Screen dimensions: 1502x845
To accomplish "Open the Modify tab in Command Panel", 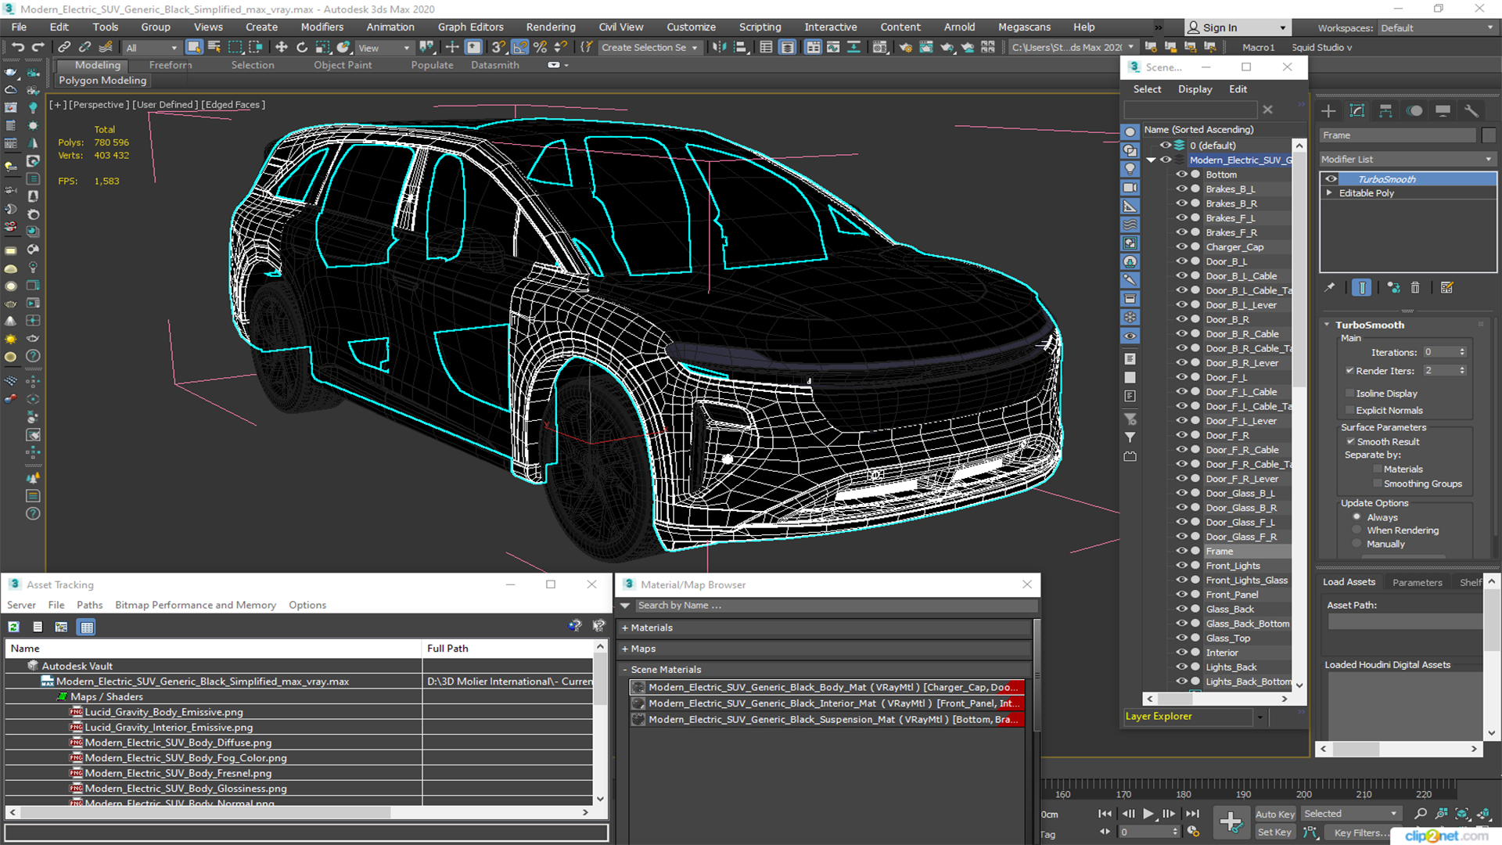I will pos(1357,111).
